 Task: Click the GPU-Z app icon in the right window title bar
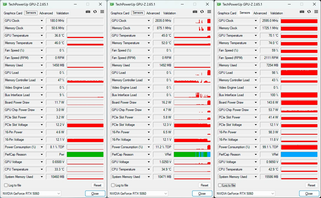219,4
